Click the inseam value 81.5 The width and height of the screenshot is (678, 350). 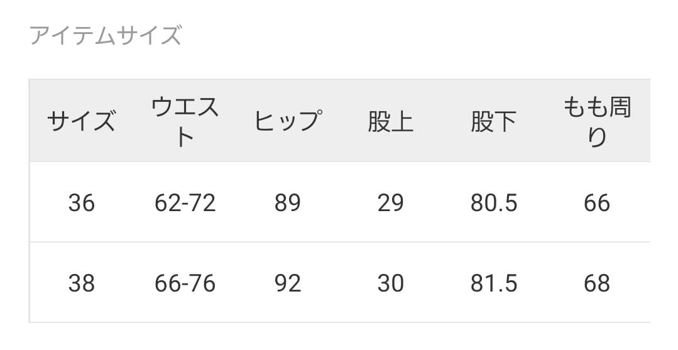click(x=494, y=283)
